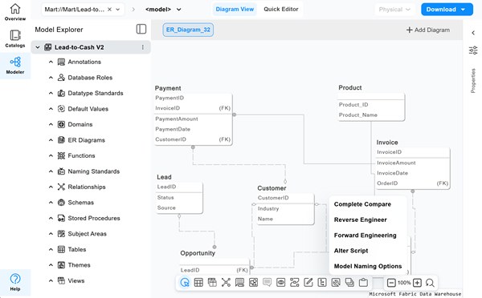
Task: Select Themes in Model Explorer
Action: [79, 265]
